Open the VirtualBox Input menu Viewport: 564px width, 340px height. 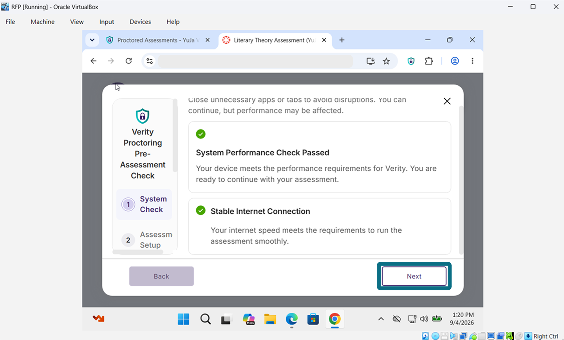point(107,22)
